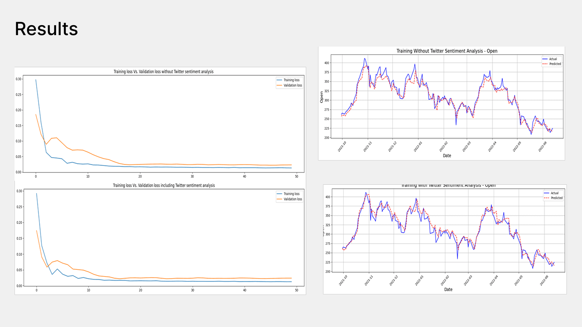Click "Date" axis label under Without Twitter Open chart
582x327 pixels.
click(x=447, y=156)
